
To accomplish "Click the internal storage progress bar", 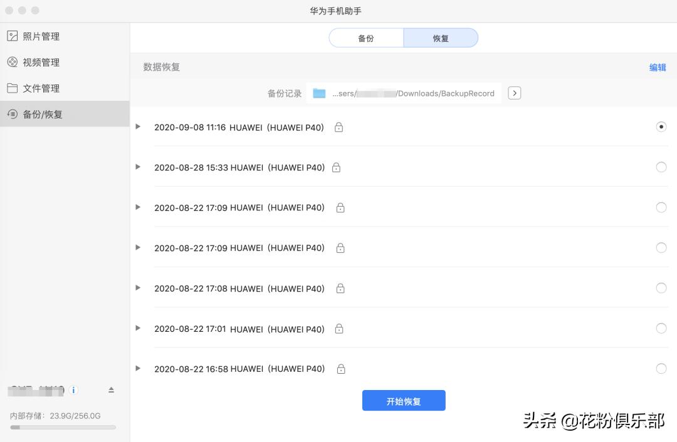I will click(x=61, y=428).
